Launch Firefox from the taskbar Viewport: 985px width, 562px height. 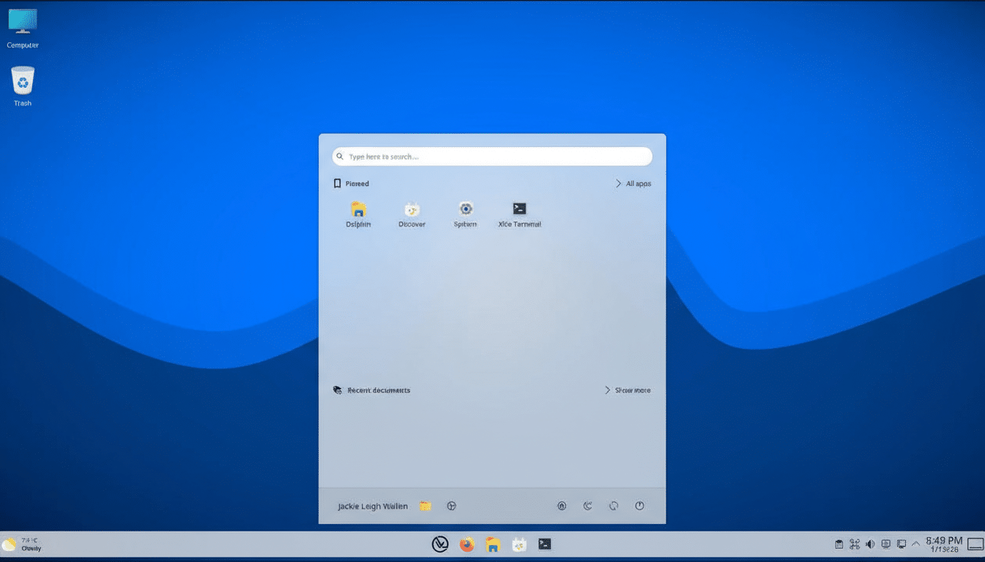coord(466,544)
